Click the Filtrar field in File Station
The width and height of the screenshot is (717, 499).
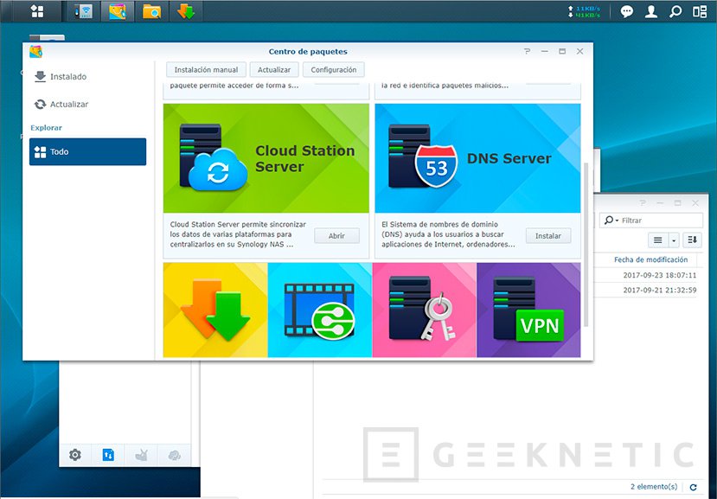coord(651,221)
